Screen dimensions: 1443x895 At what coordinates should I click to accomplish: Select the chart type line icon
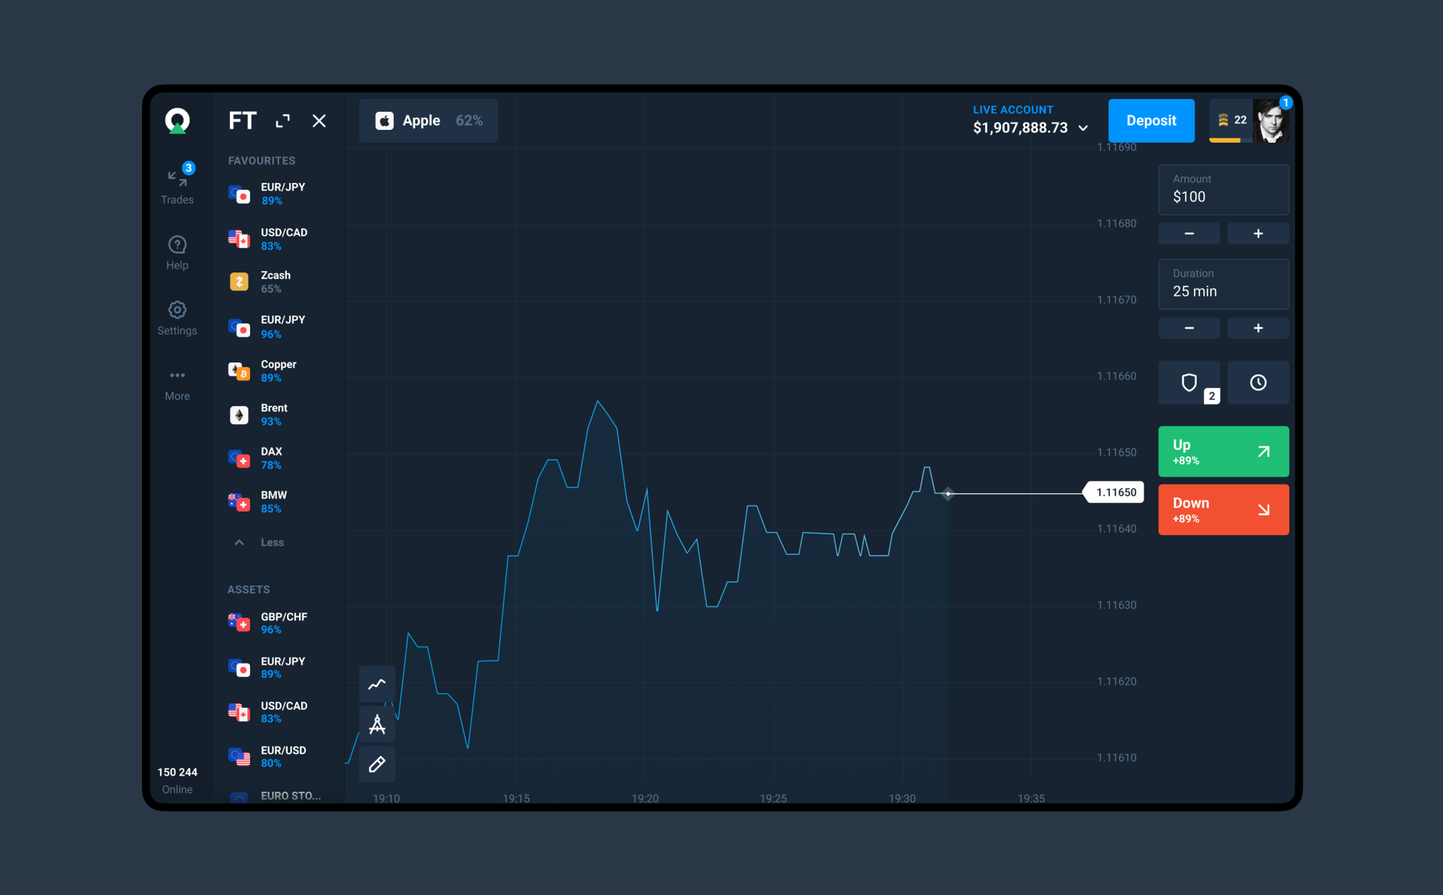(377, 684)
